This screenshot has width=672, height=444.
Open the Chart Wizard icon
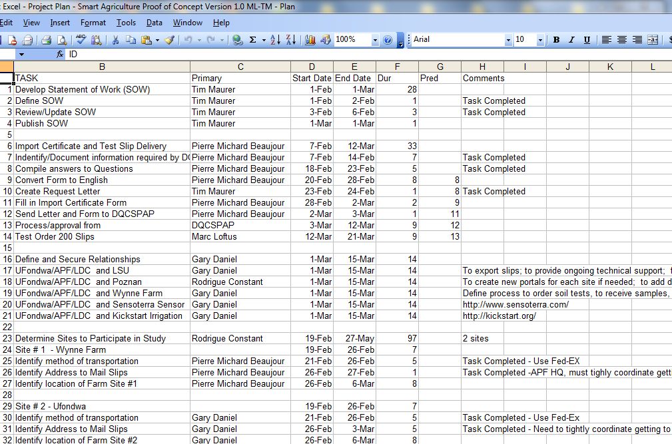click(x=310, y=40)
